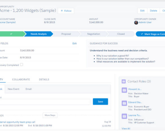Click 'What resources are available' guidance line
This screenshot has width=165, height=131.
point(126,62)
